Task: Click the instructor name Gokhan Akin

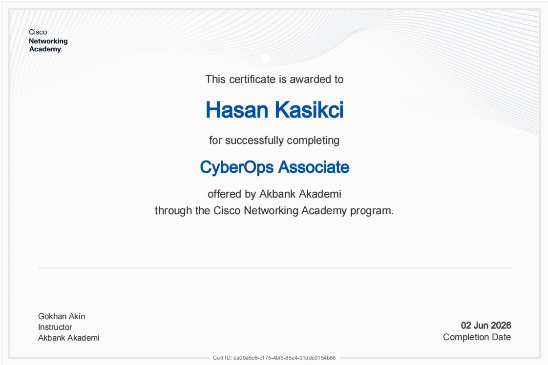Action: pyautogui.click(x=62, y=316)
